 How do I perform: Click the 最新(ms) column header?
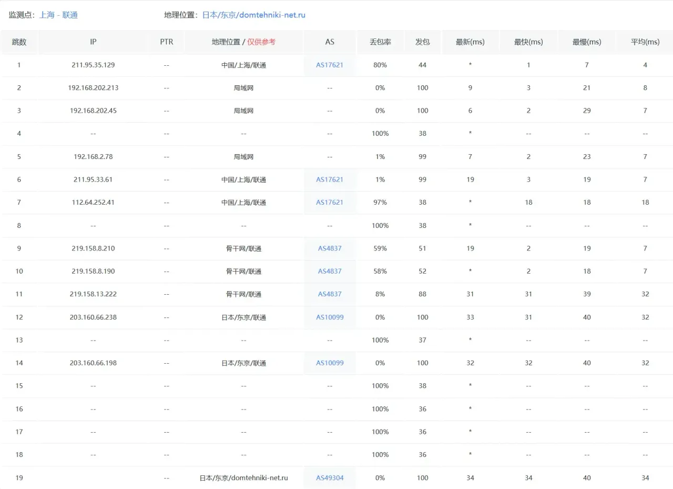click(470, 42)
